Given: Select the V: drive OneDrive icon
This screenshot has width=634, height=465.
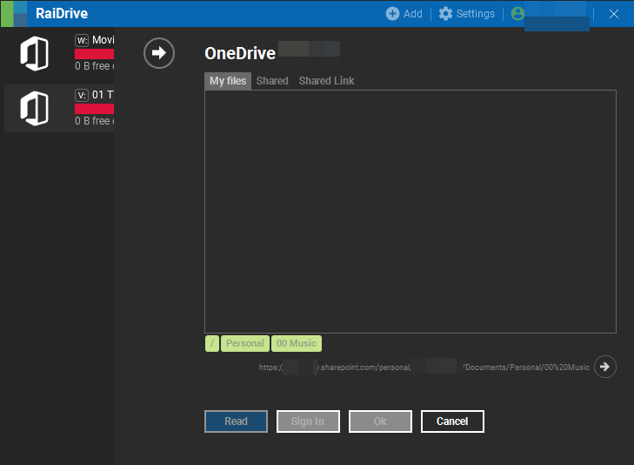Looking at the screenshot, I should pyautogui.click(x=34, y=108).
